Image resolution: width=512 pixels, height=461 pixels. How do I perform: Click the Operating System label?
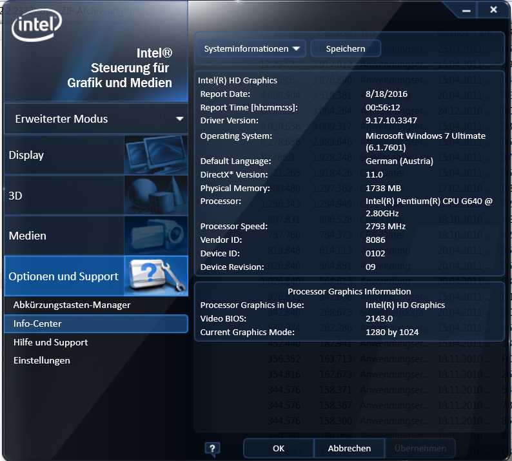click(236, 136)
